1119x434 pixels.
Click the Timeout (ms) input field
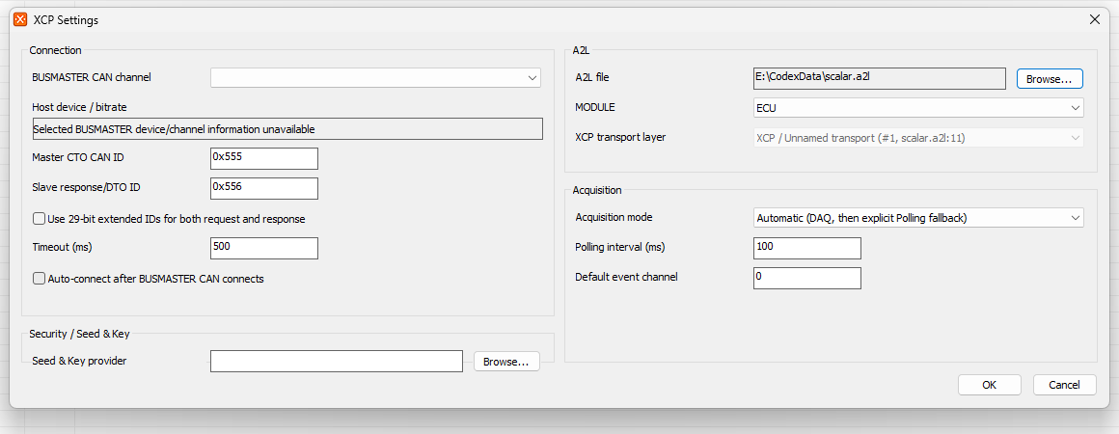[264, 248]
